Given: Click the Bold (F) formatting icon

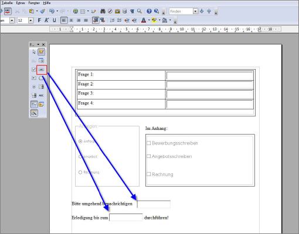Looking at the screenshot, I should [39, 20].
